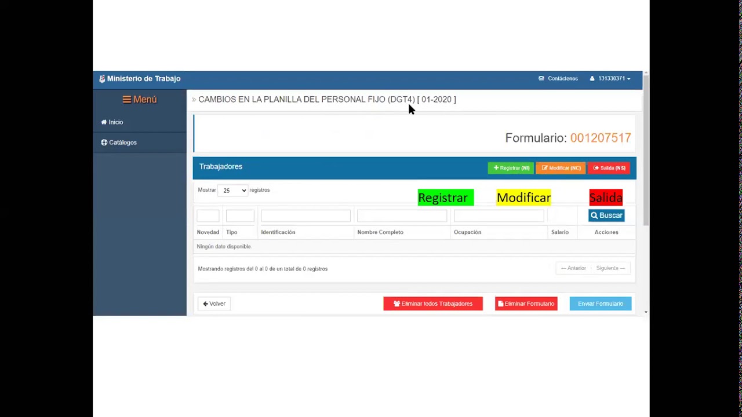Click the user profile icon
The image size is (742, 417).
coord(592,79)
